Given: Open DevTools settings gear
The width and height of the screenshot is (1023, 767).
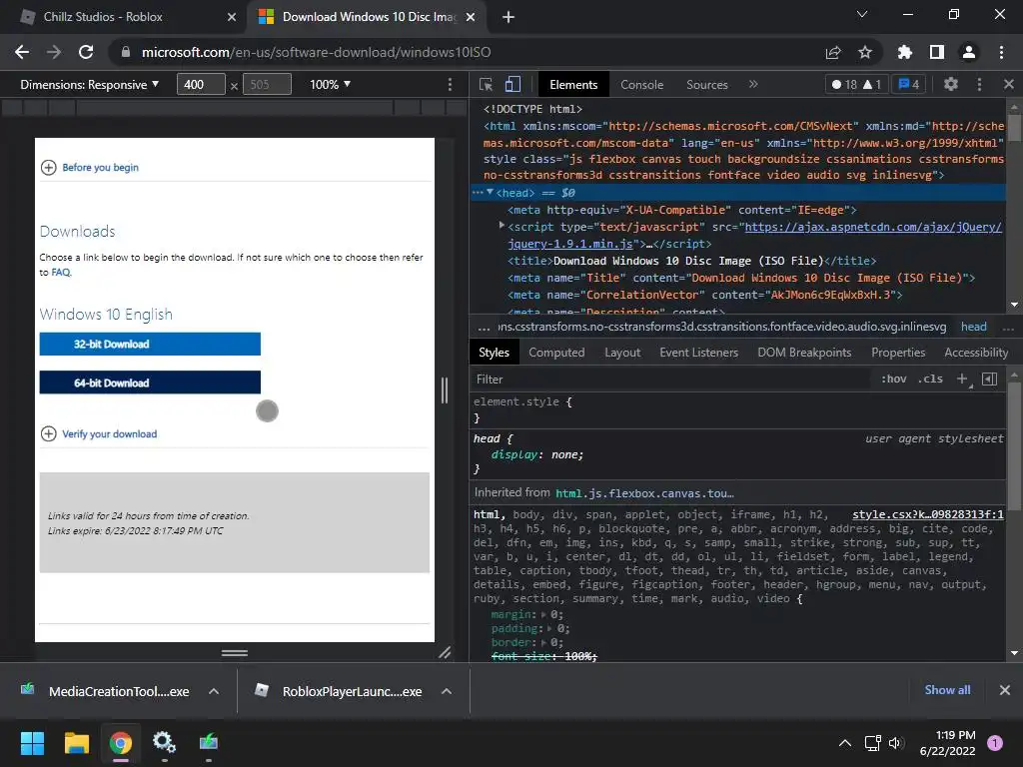Looking at the screenshot, I should 951,84.
